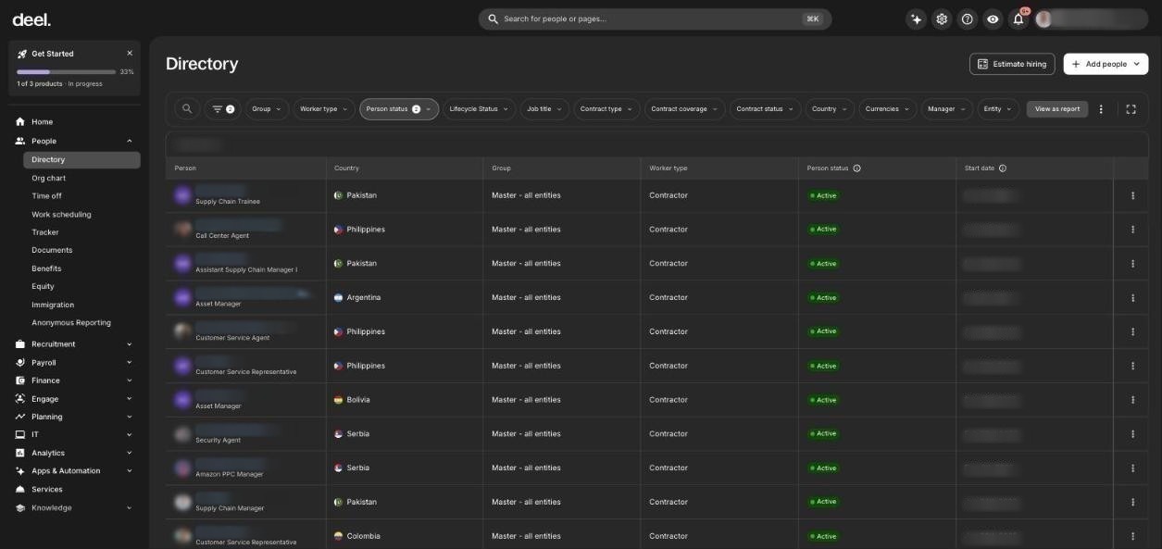The width and height of the screenshot is (1162, 549).
Task: Open the Currencies filter dropdown
Action: click(x=888, y=109)
